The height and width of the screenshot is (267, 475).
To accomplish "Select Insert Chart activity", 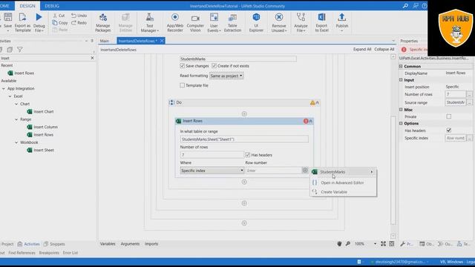I will (x=40, y=112).
